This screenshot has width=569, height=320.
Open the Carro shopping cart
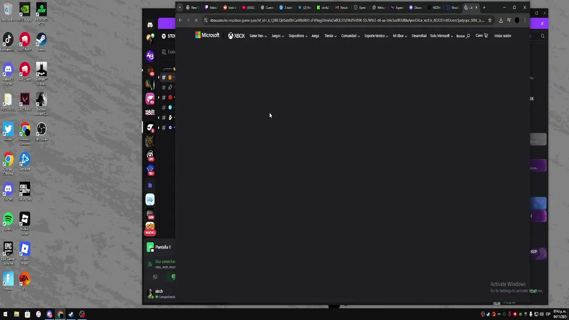coord(481,36)
